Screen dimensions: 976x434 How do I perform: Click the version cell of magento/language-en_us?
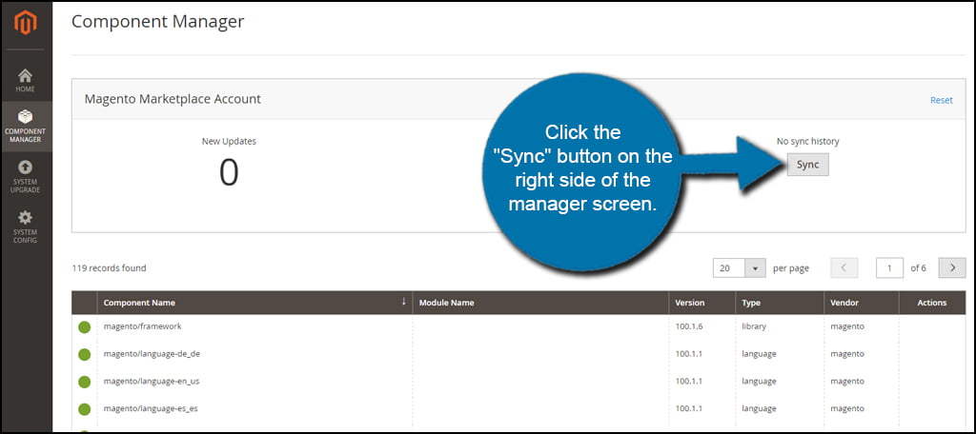[689, 381]
